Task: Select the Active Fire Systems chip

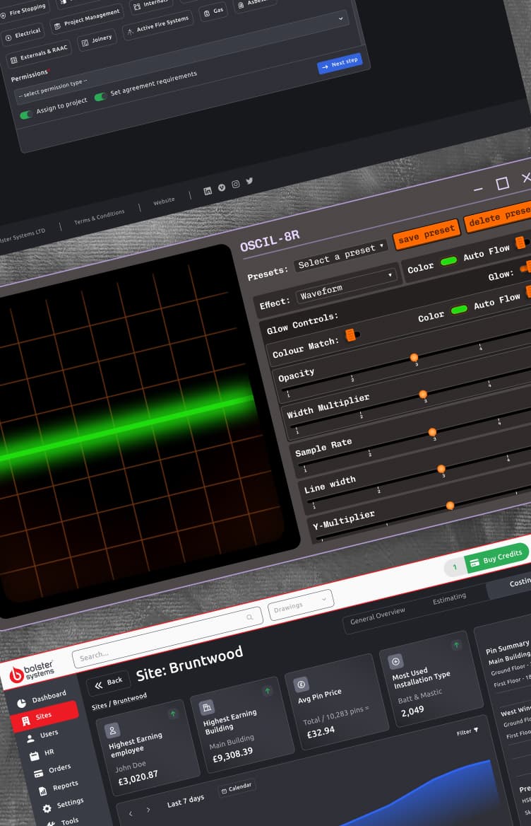Action: (x=157, y=24)
